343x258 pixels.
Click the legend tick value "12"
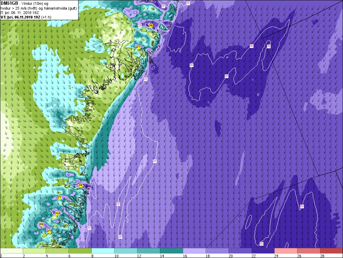click(139, 256)
